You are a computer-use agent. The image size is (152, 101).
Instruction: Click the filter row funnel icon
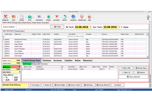tap(3, 37)
